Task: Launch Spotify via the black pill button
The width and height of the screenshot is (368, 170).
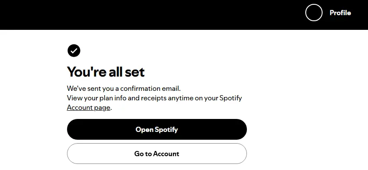Action: 157,129
